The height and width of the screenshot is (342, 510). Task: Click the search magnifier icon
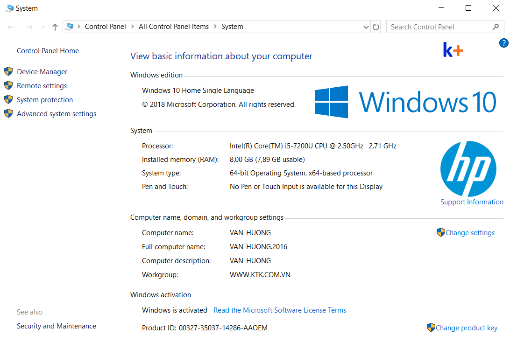496,27
